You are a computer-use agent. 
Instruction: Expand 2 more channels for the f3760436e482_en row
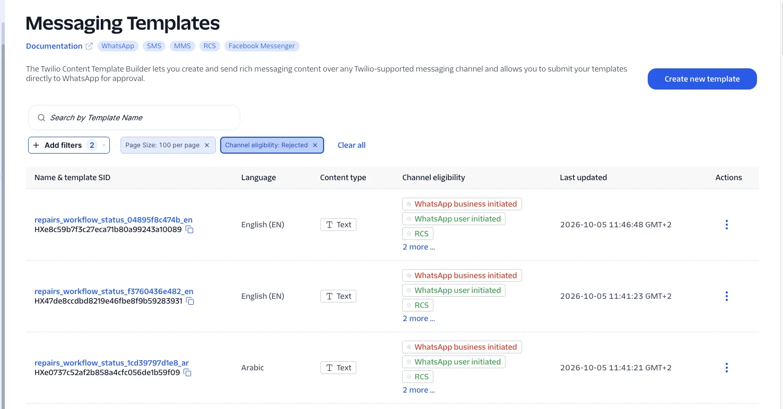[x=419, y=318]
